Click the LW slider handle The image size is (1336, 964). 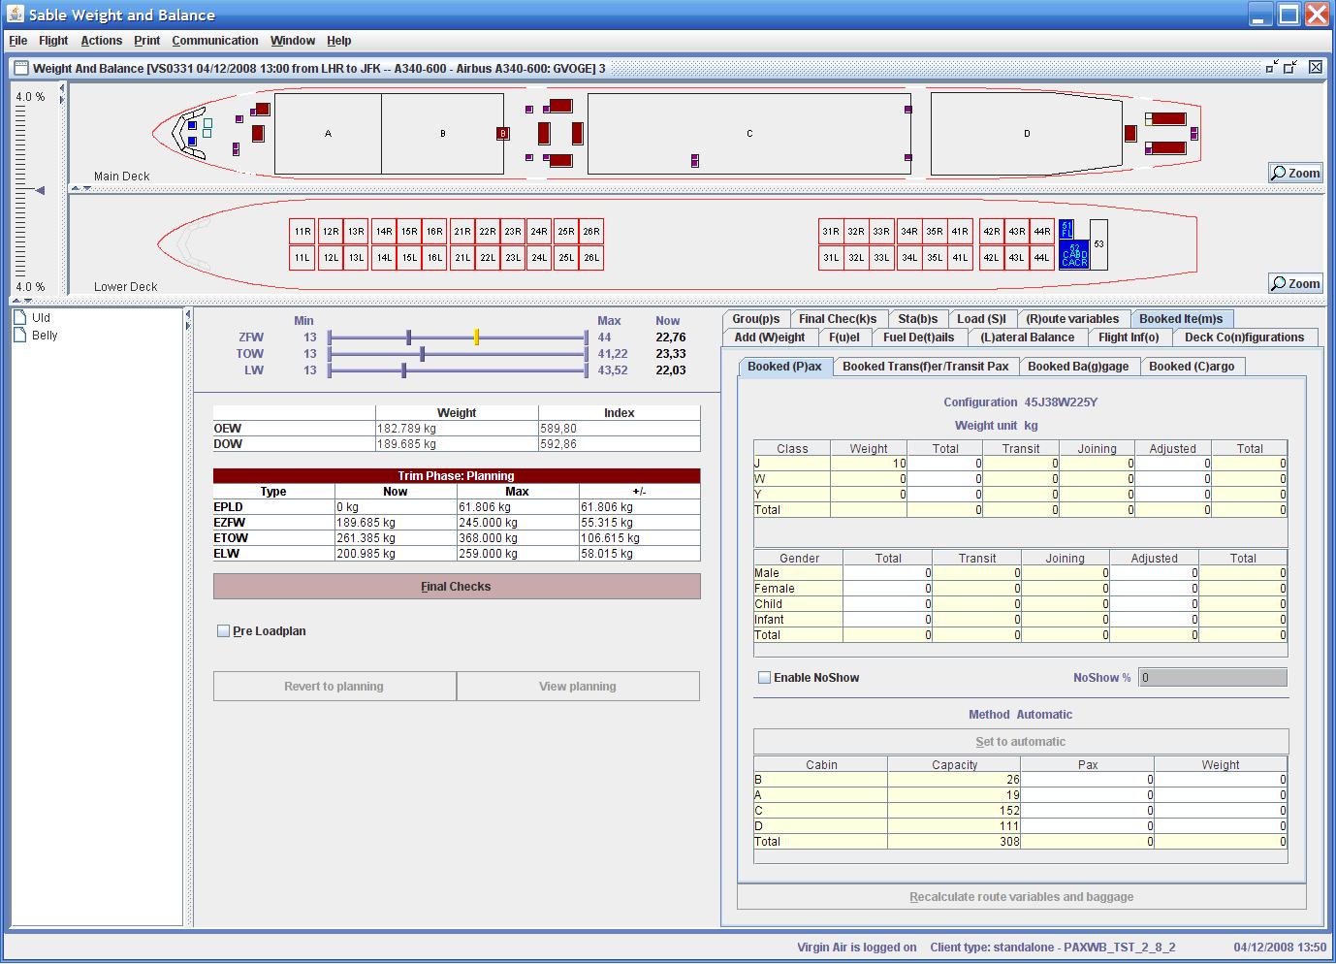403,370
